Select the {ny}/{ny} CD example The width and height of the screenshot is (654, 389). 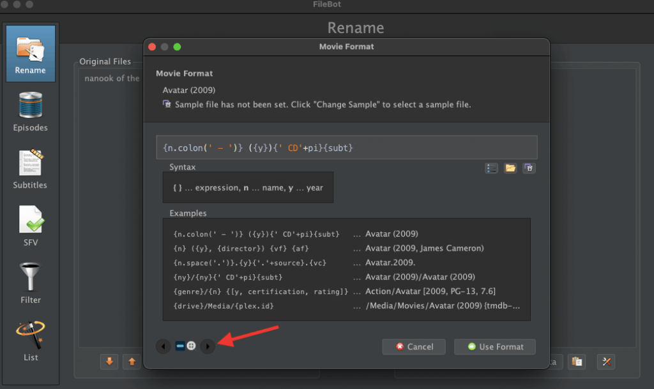(x=228, y=277)
